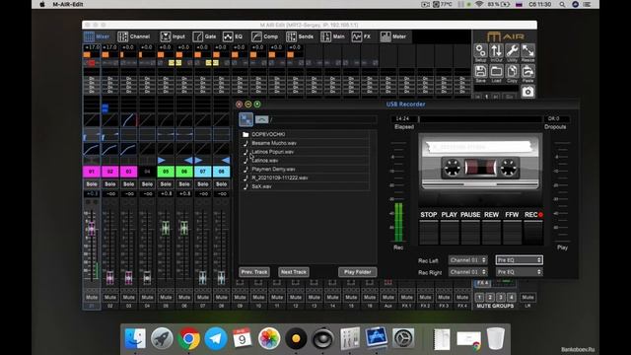Click the Save floppy disk icon
Viewport: 631px width, 355px height.
point(480,72)
